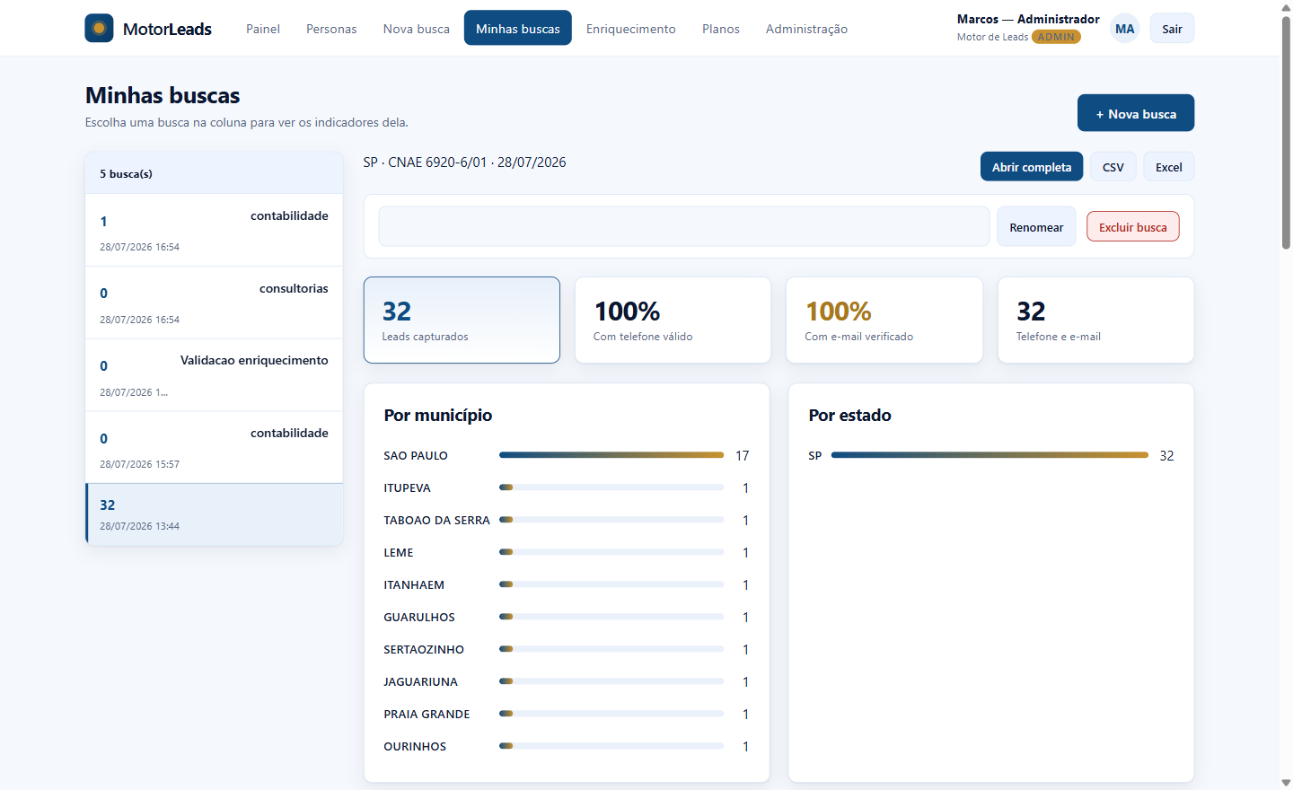Viewport: 1293px width, 790px height.
Task: Click the Renomear button
Action: tap(1036, 227)
